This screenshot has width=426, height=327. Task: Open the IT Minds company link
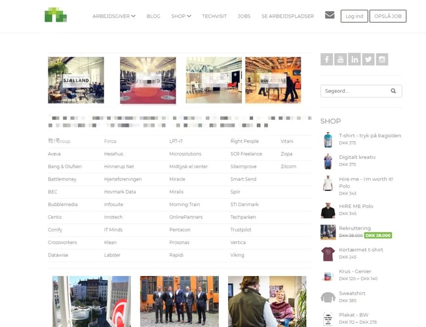(x=113, y=230)
